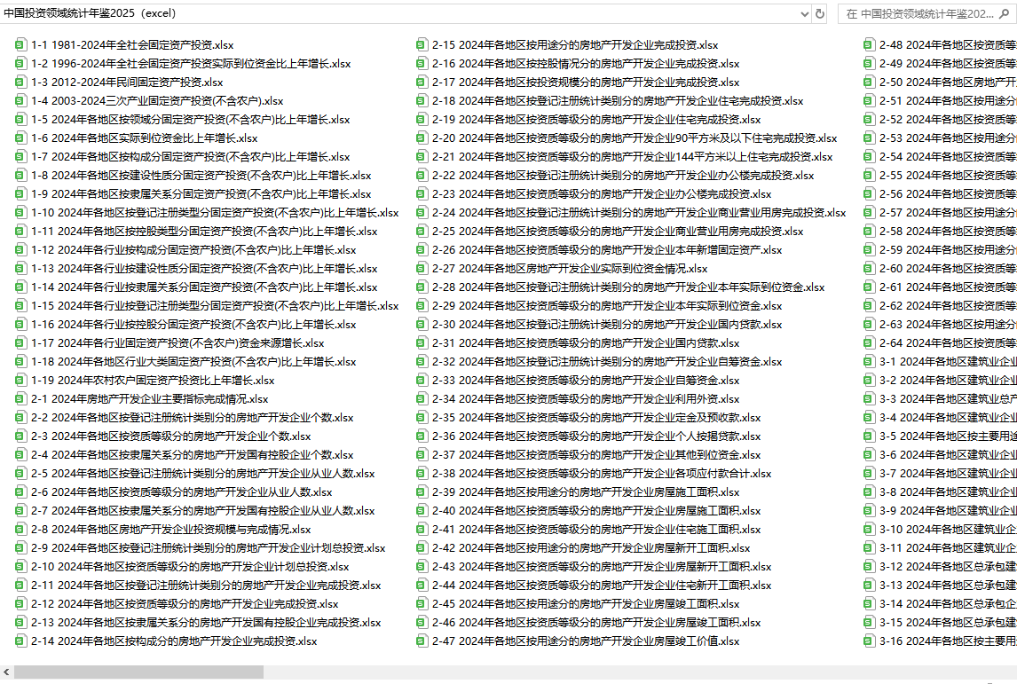This screenshot has width=1017, height=684.
Task: Select file 1-5 2024年各地区按领域分固定资产投资
Action: 190,119
